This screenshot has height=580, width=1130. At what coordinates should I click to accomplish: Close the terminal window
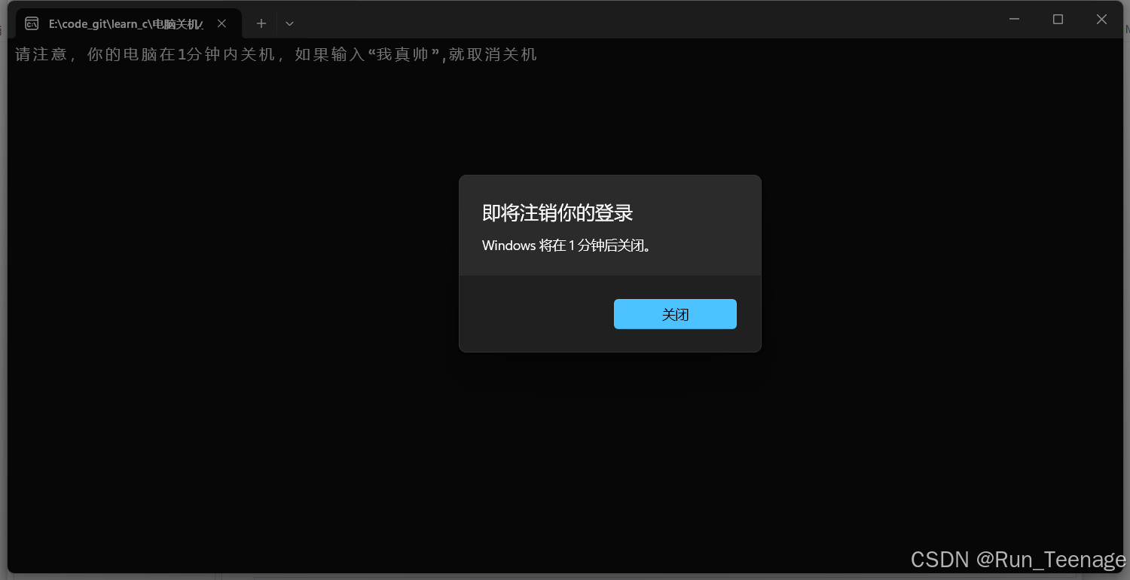[1101, 20]
